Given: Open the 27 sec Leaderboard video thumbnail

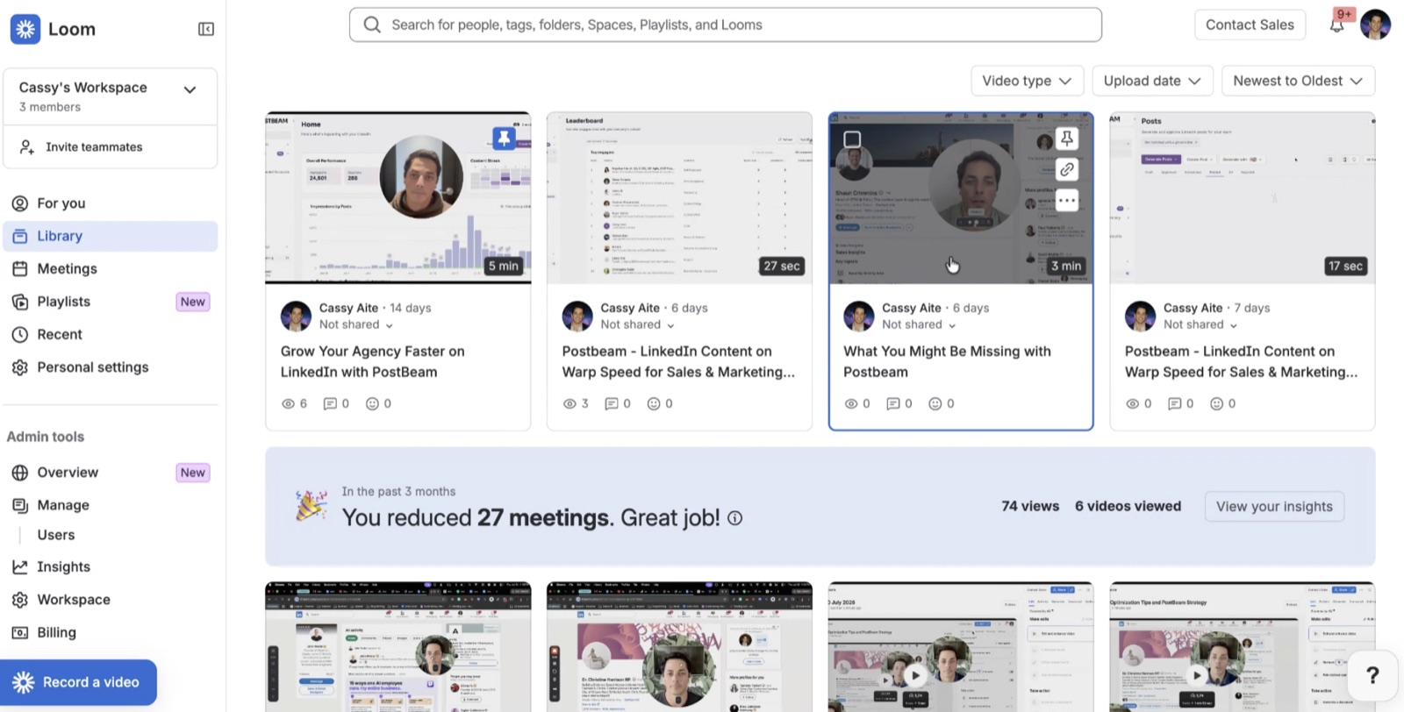Looking at the screenshot, I should [680, 198].
